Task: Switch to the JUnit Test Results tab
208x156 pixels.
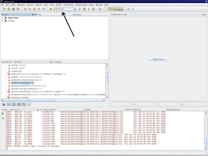Action: (x=133, y=109)
